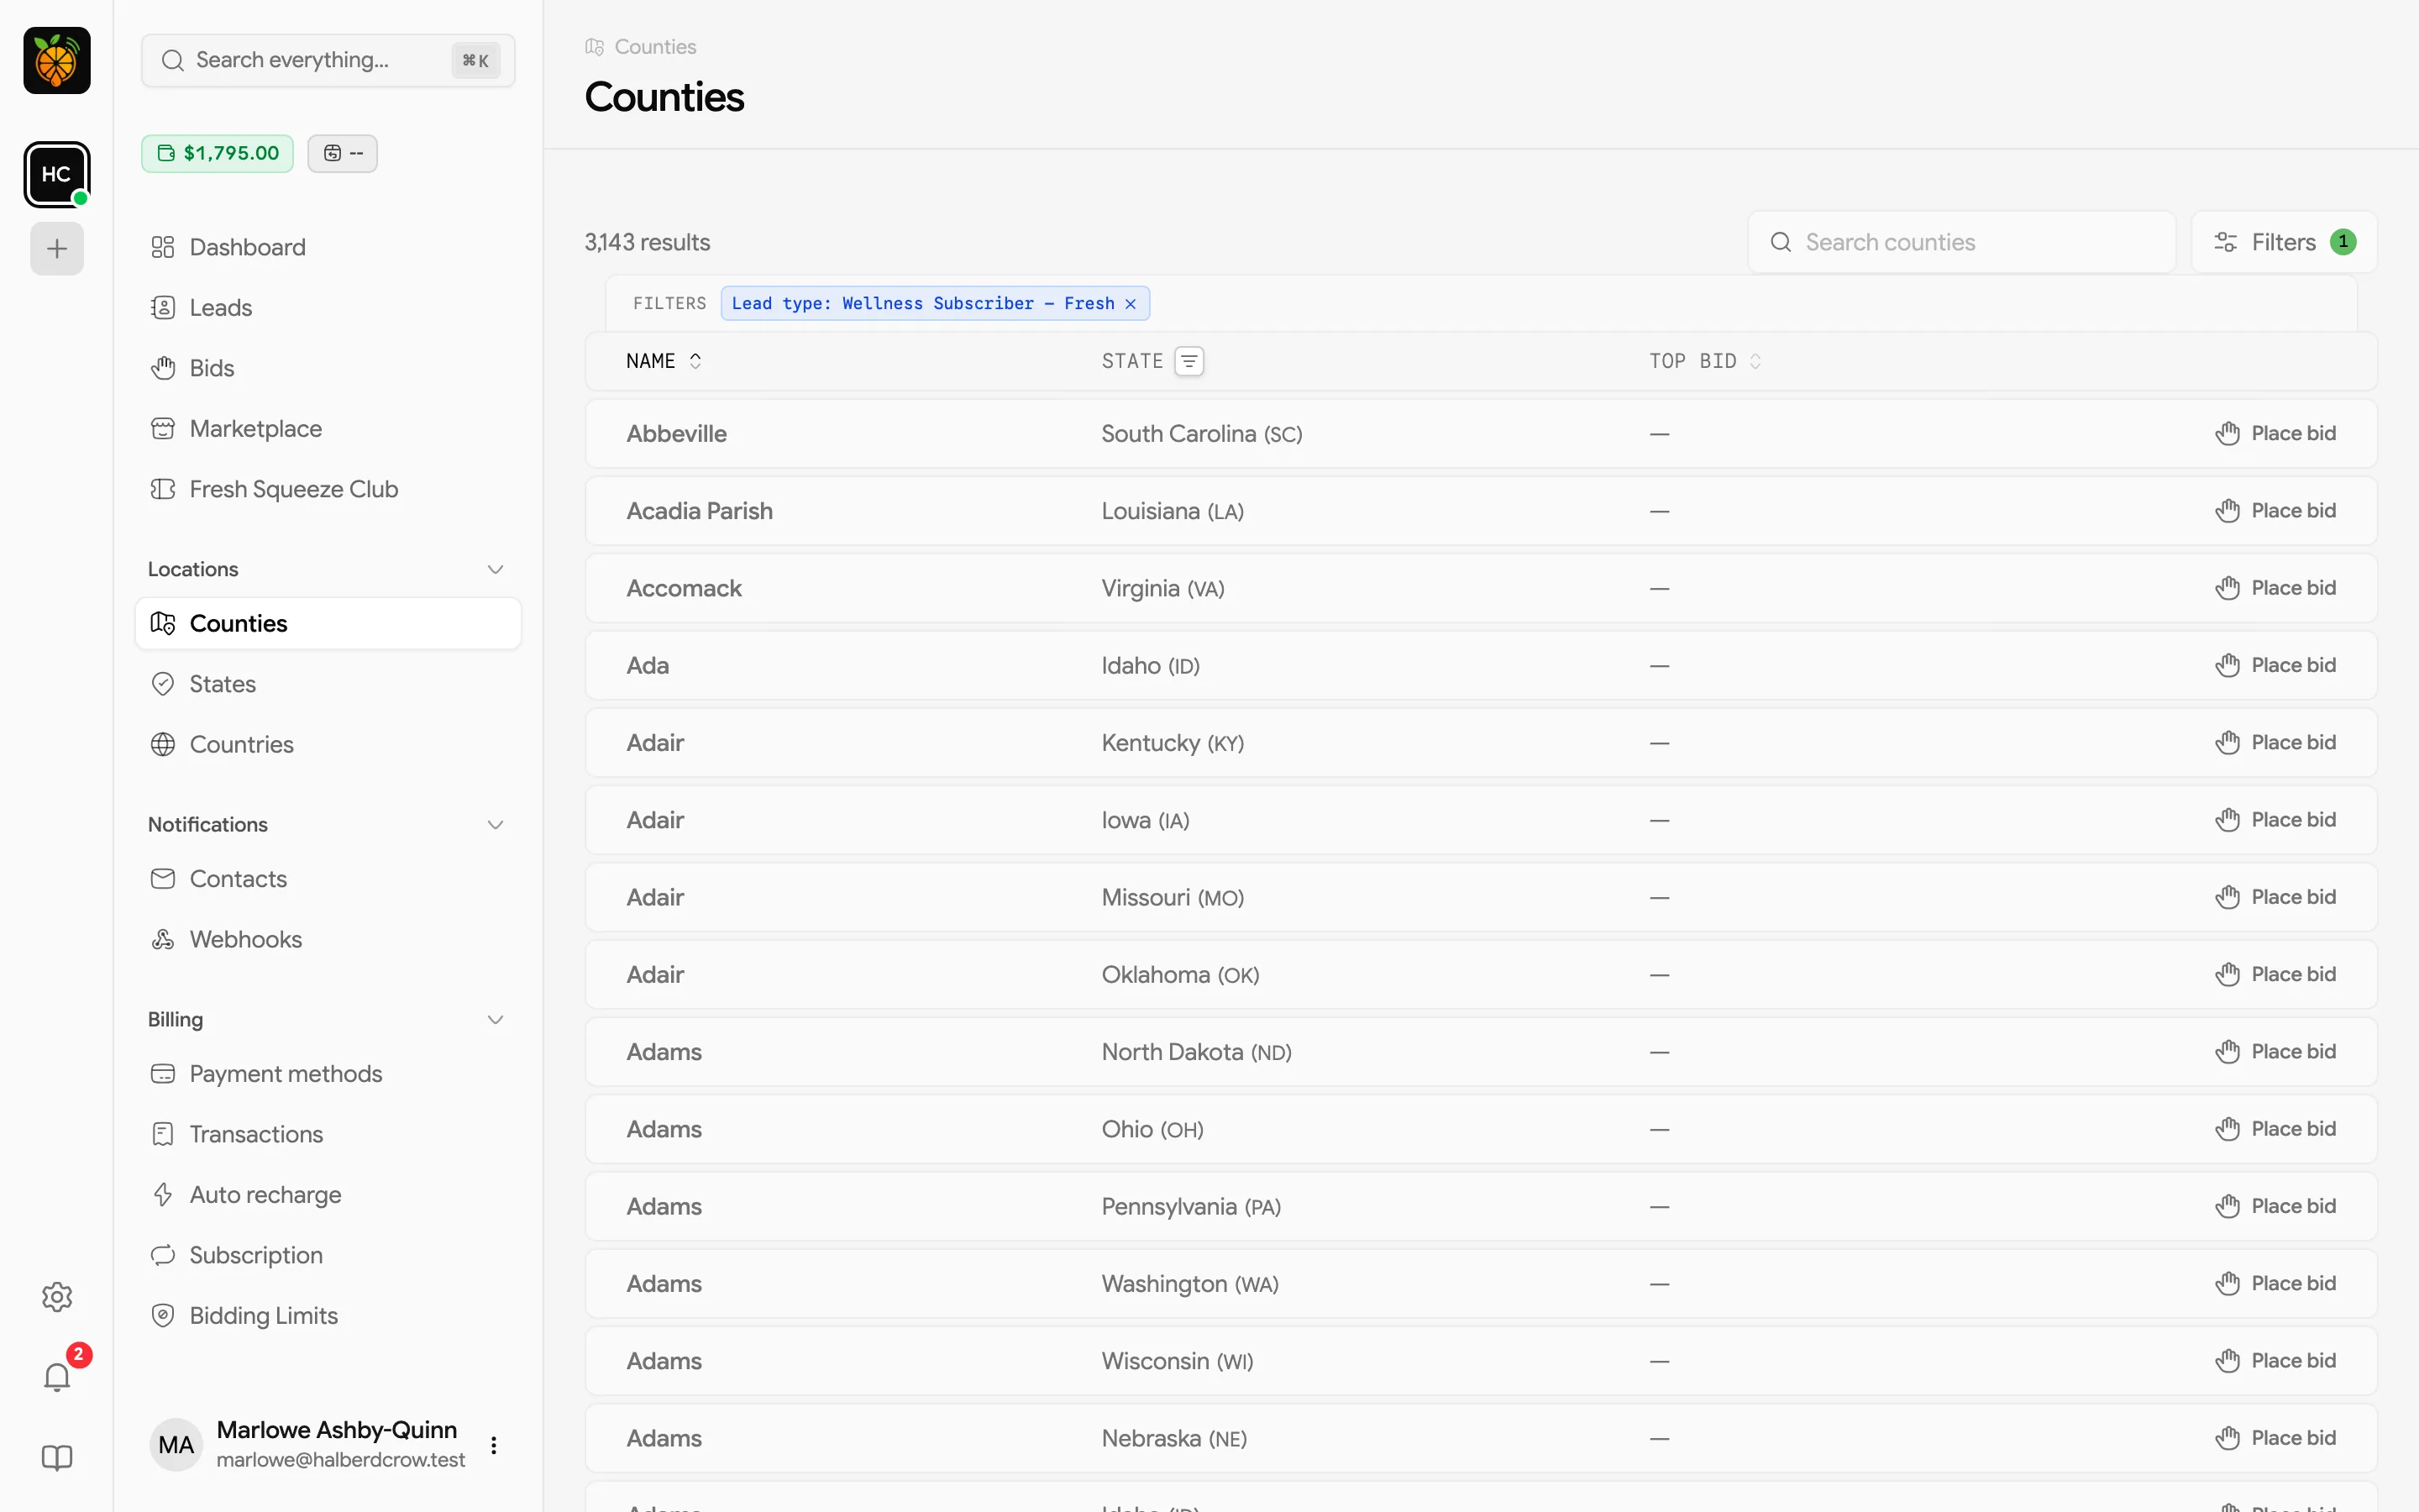
Task: Open Marketplace page
Action: click(328, 428)
